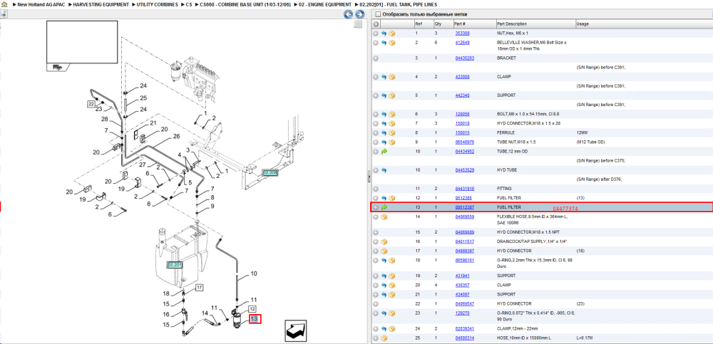The image size is (713, 344).
Task: Click round add icon in Ref 22 HYD CONNECTOR row
Action: (376, 303)
